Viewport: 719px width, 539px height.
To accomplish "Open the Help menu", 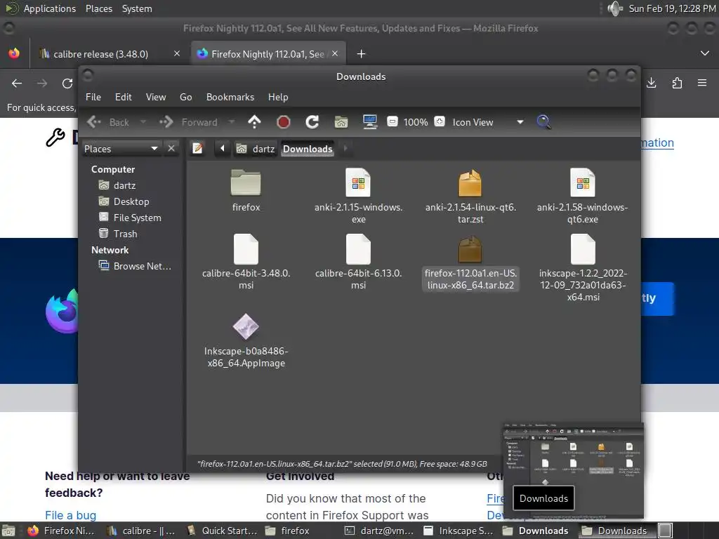I will click(x=278, y=97).
